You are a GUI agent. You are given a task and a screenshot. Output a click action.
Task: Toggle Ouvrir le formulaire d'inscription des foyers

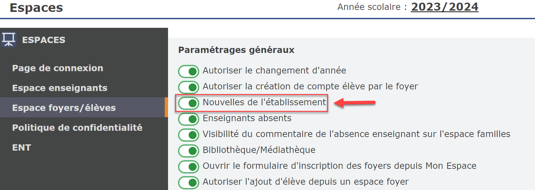click(189, 166)
